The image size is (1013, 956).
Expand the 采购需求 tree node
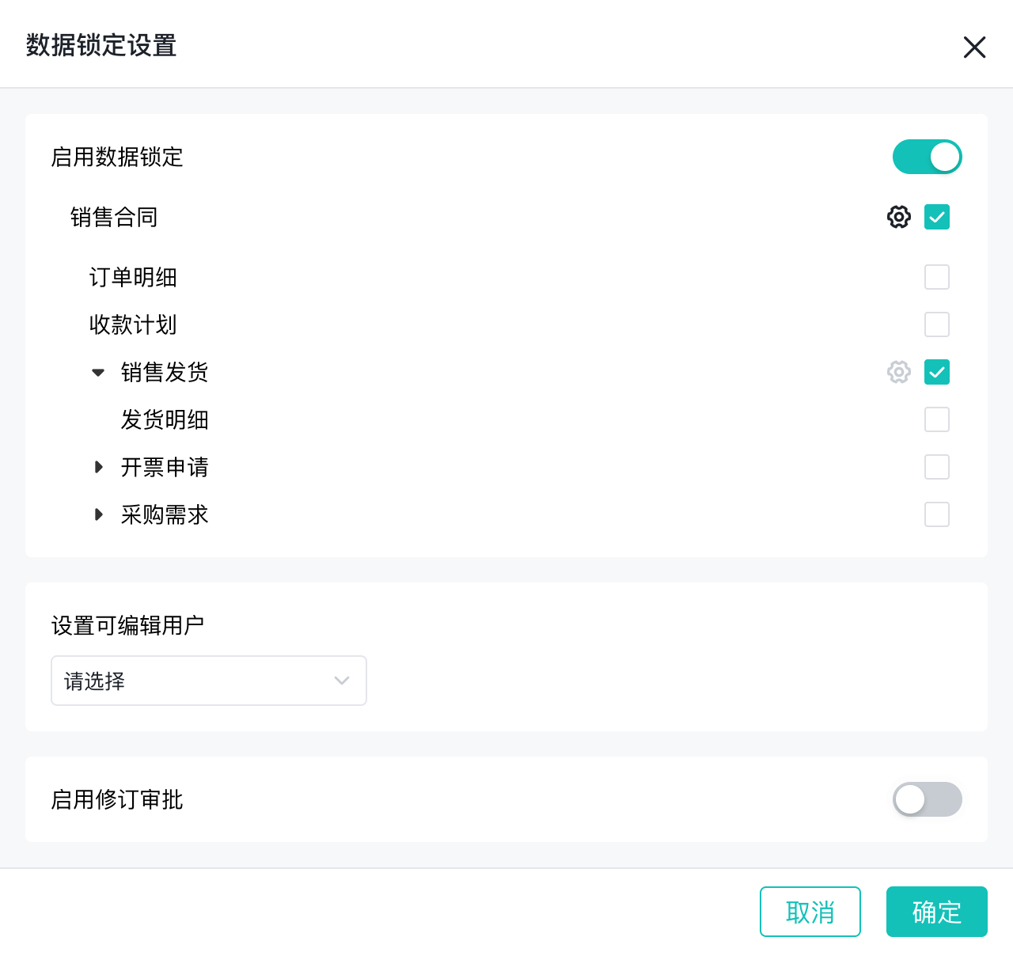[x=98, y=514]
